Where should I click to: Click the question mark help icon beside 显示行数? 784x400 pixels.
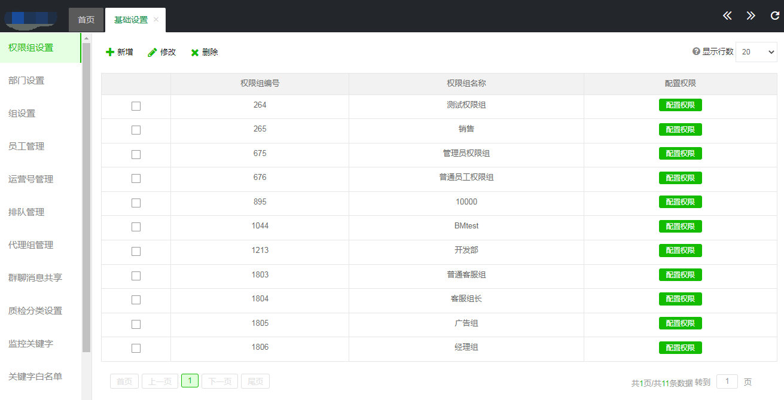(696, 51)
